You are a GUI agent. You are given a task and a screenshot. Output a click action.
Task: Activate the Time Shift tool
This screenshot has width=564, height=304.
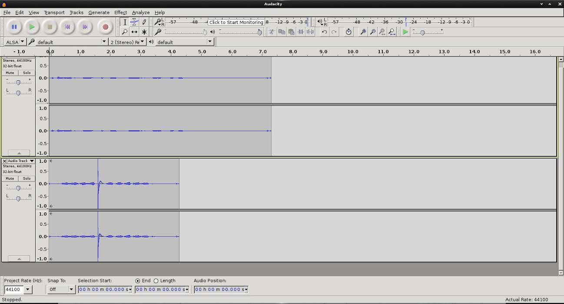[x=134, y=32]
